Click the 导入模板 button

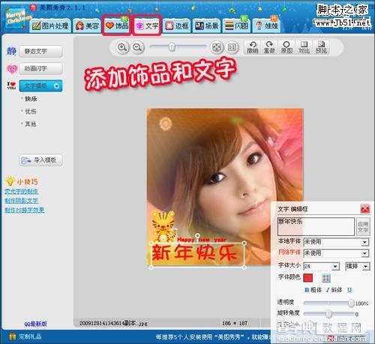point(40,160)
